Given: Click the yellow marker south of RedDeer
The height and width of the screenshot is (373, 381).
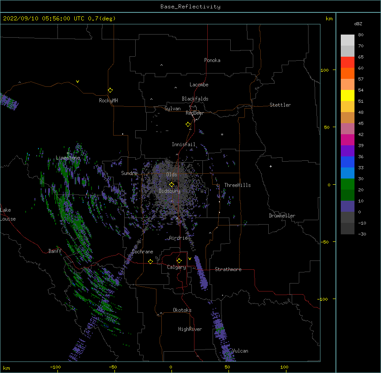Looking at the screenshot, I should coord(188,124).
